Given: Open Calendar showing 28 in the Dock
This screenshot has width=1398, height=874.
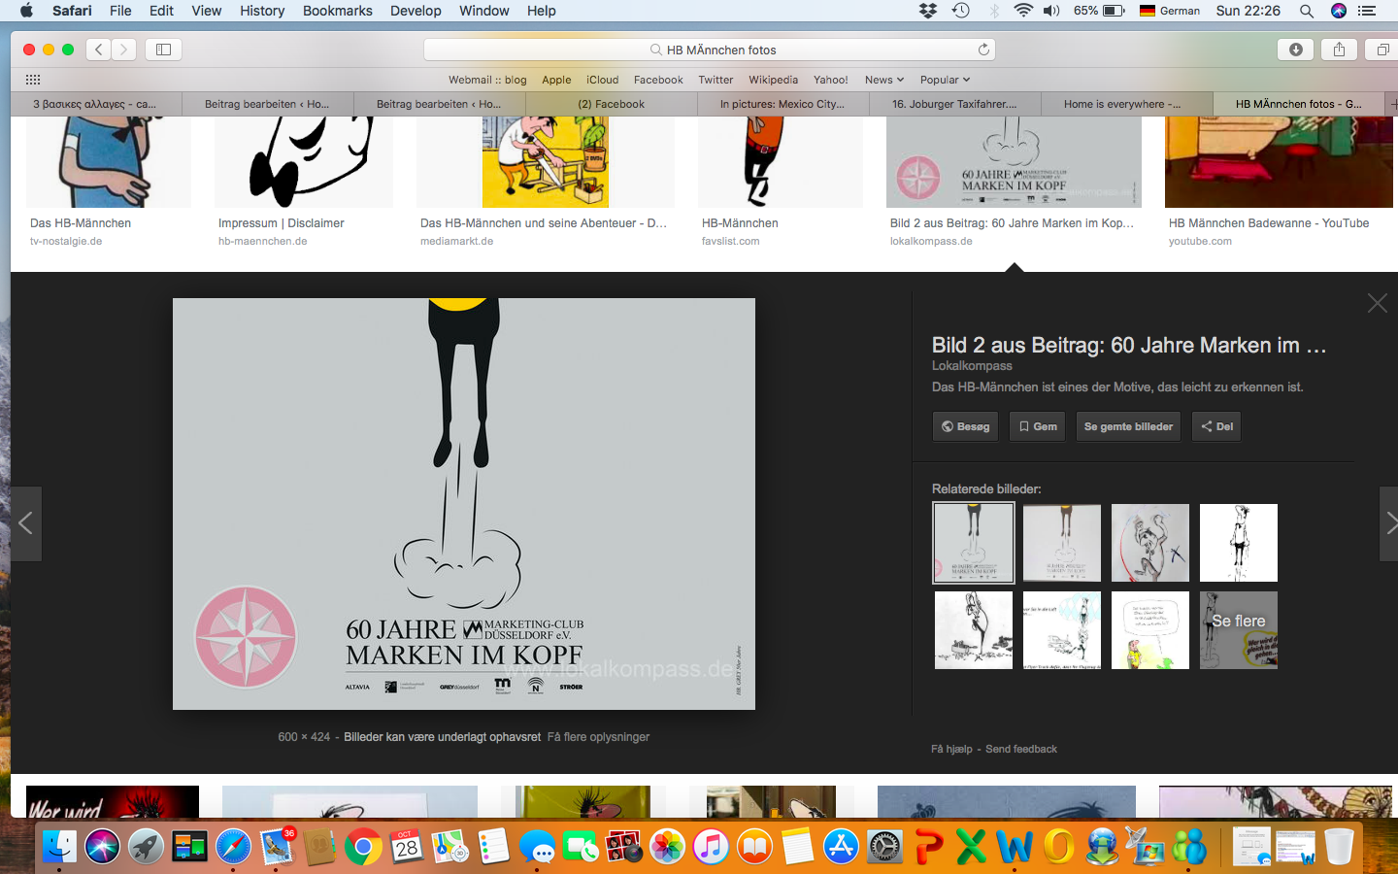Looking at the screenshot, I should click(x=407, y=847).
